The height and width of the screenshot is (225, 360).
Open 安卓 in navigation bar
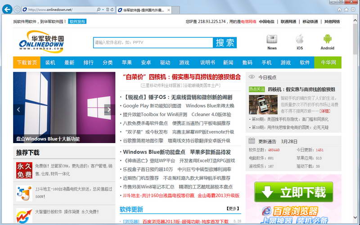tap(146, 63)
